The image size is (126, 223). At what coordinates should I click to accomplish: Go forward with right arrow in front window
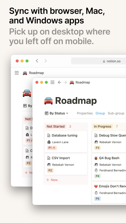[65, 82]
